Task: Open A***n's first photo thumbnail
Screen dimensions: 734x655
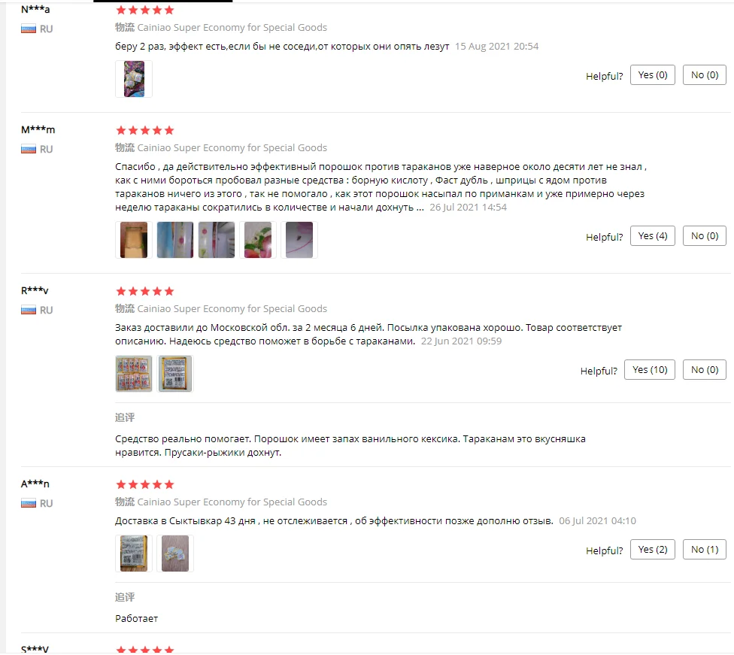Action: 134,553
